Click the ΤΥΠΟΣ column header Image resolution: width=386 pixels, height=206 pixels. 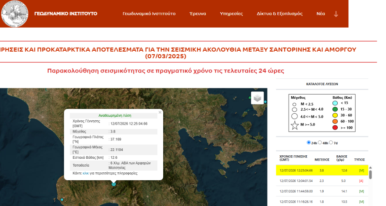point(359,160)
